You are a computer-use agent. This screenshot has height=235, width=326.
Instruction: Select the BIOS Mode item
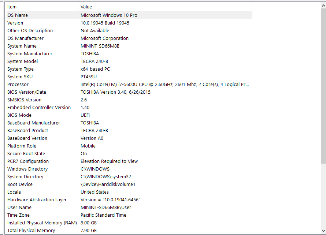pos(19,115)
